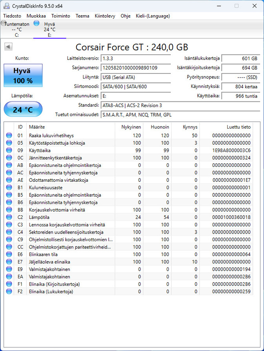Select the Raaka lukuvirhetiheys attribute name

point(51,135)
